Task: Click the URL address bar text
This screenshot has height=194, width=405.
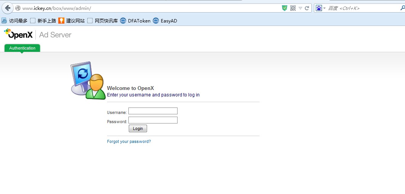Action: pyautogui.click(x=56, y=8)
